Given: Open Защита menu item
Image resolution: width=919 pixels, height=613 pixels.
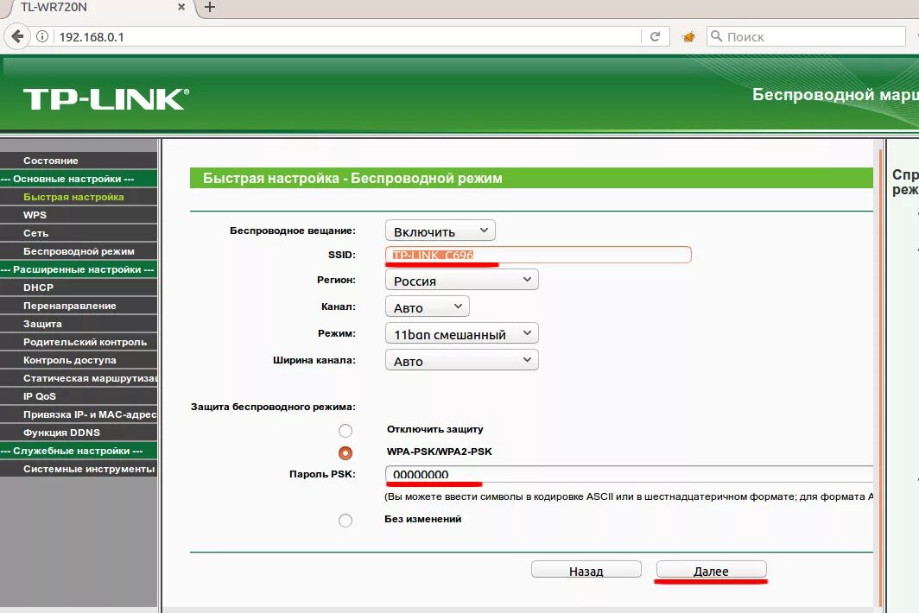Looking at the screenshot, I should point(79,324).
